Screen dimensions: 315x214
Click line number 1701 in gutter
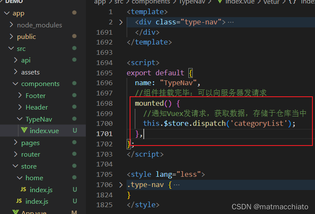[x=104, y=134]
